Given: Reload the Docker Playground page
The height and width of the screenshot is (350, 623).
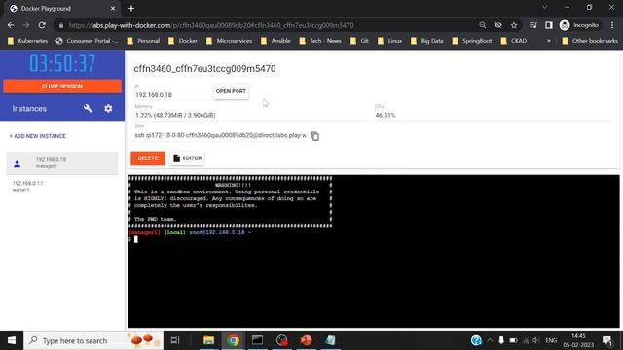Looking at the screenshot, I should click(x=42, y=25).
